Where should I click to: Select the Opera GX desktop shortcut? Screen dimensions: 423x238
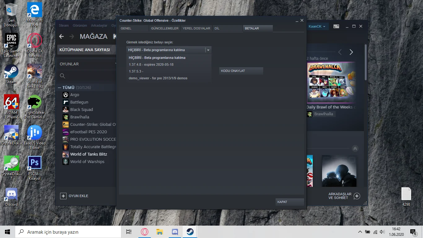tap(35, 46)
